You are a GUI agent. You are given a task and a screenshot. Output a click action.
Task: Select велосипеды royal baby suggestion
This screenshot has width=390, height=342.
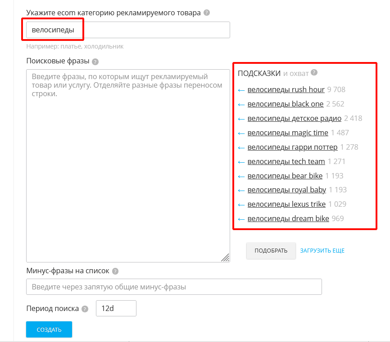pyautogui.click(x=286, y=190)
